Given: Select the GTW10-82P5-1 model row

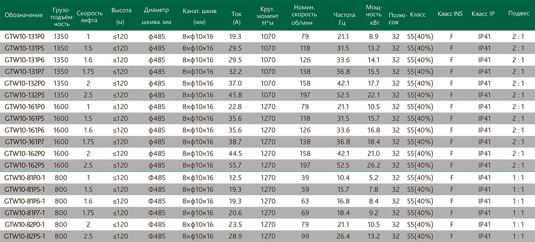Looking at the screenshot, I should (x=267, y=235).
